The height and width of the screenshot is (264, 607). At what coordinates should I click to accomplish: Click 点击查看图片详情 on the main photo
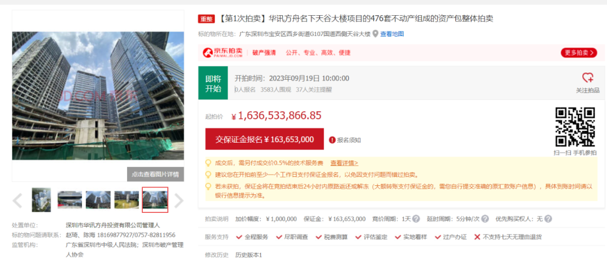[155, 174]
